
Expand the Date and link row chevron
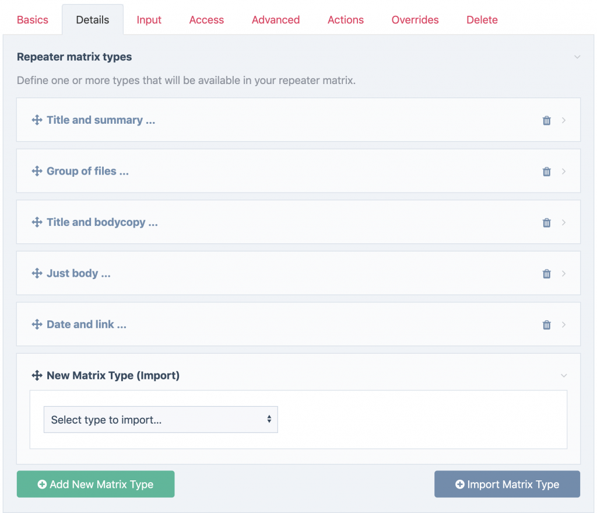(564, 324)
